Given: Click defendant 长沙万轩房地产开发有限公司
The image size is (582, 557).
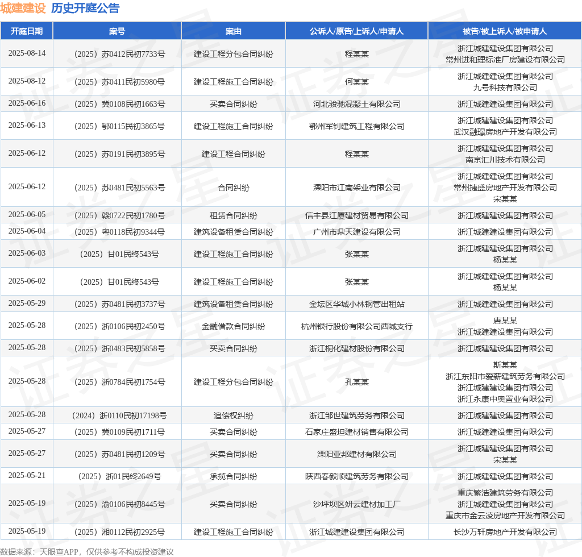Looking at the screenshot, I should [x=505, y=532].
